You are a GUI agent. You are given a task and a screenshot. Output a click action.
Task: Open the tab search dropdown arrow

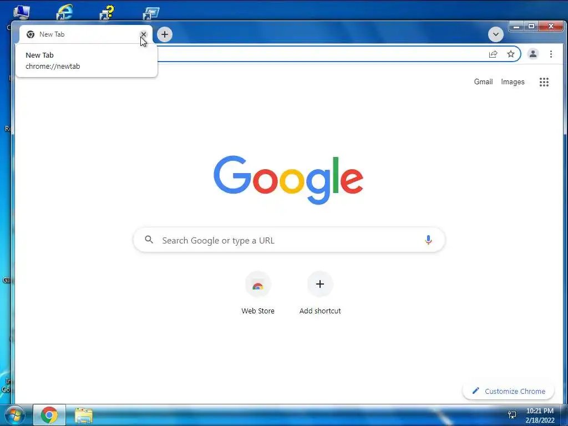tap(495, 34)
